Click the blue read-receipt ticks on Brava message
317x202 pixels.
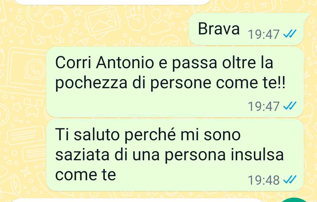click(x=290, y=34)
